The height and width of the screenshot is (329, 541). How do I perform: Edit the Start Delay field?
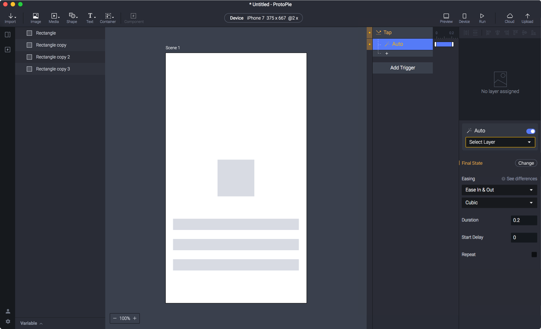tap(524, 237)
